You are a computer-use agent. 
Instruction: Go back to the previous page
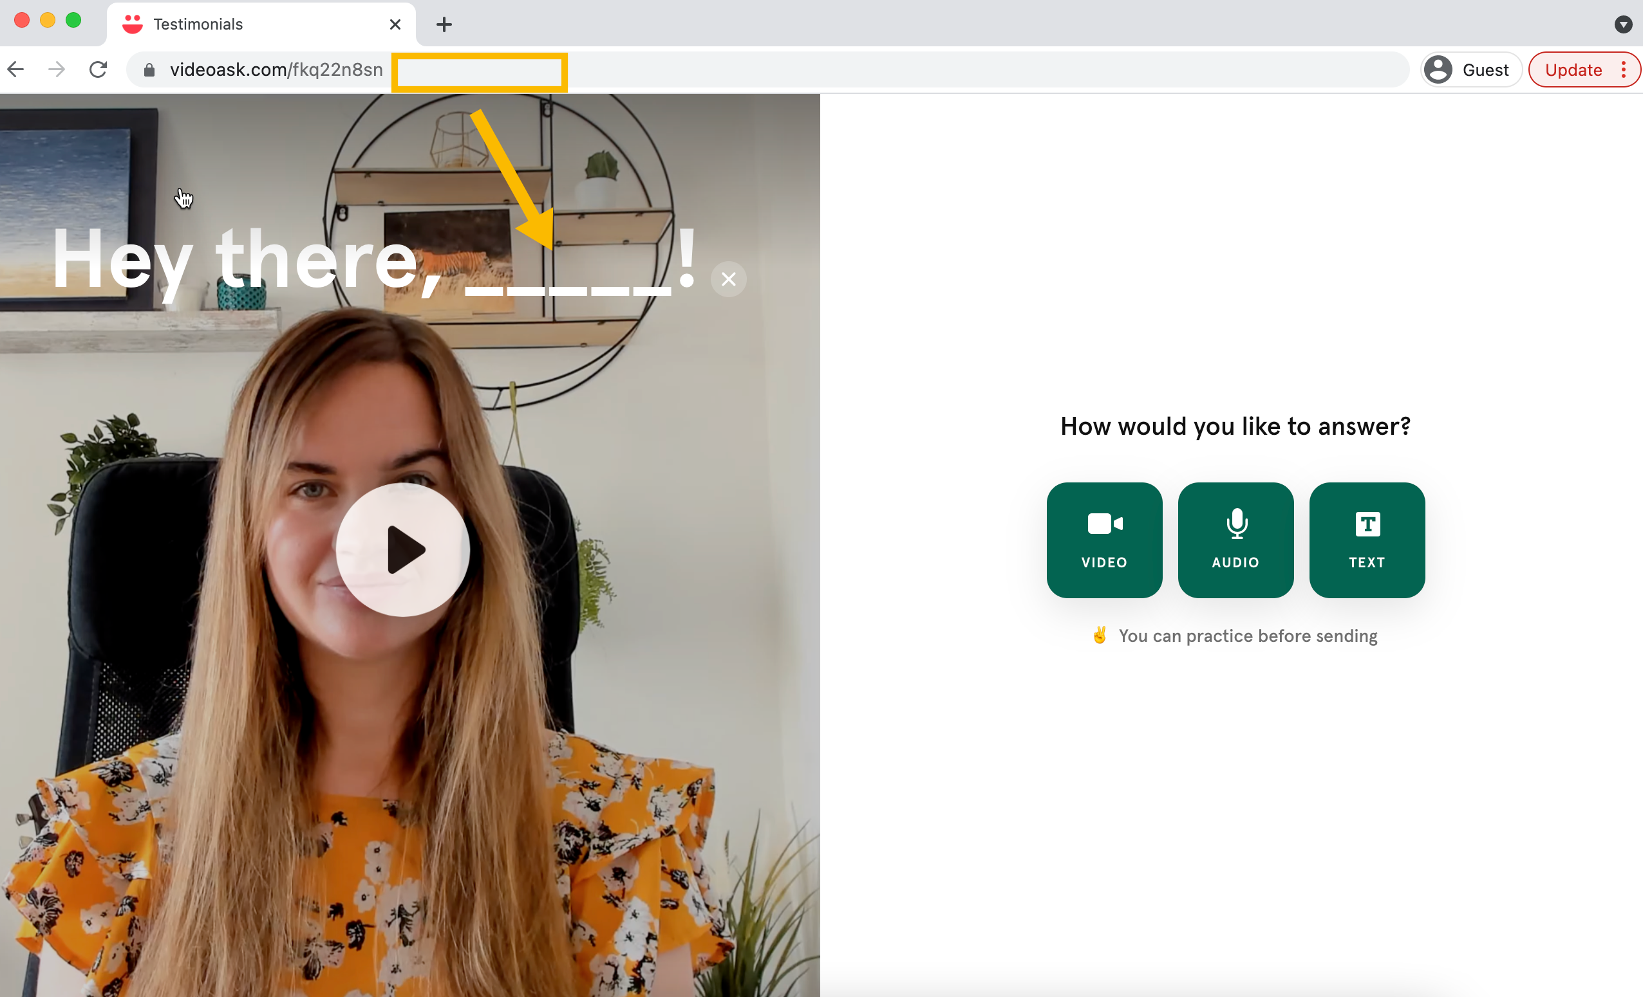click(16, 69)
